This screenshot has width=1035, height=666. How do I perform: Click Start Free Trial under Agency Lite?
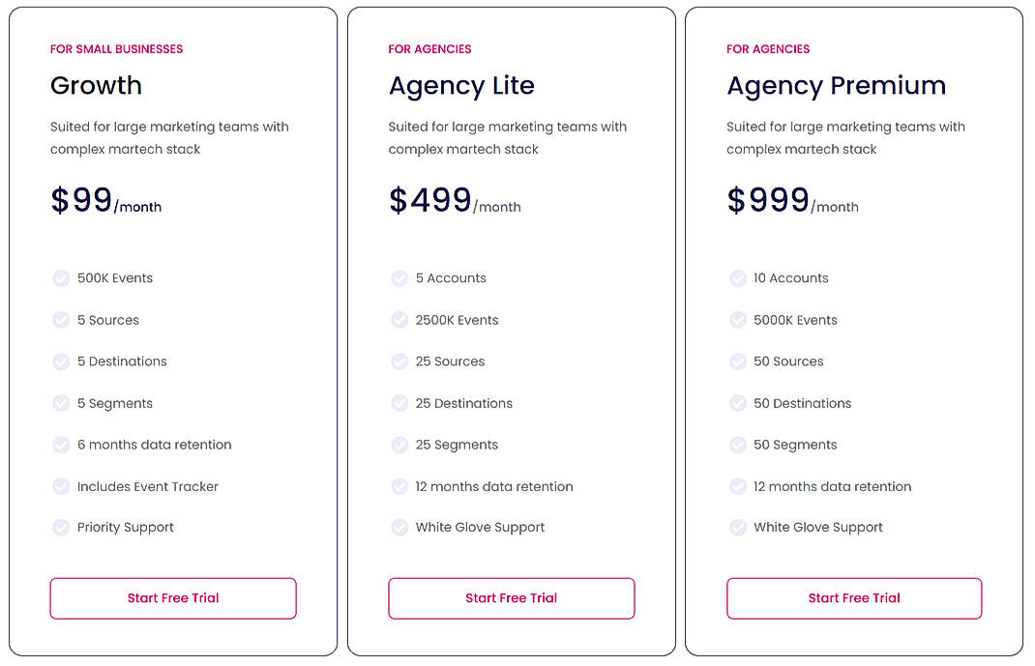coord(511,598)
